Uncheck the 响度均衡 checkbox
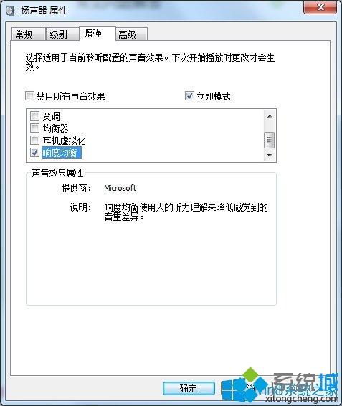342x406 pixels. pos(34,153)
